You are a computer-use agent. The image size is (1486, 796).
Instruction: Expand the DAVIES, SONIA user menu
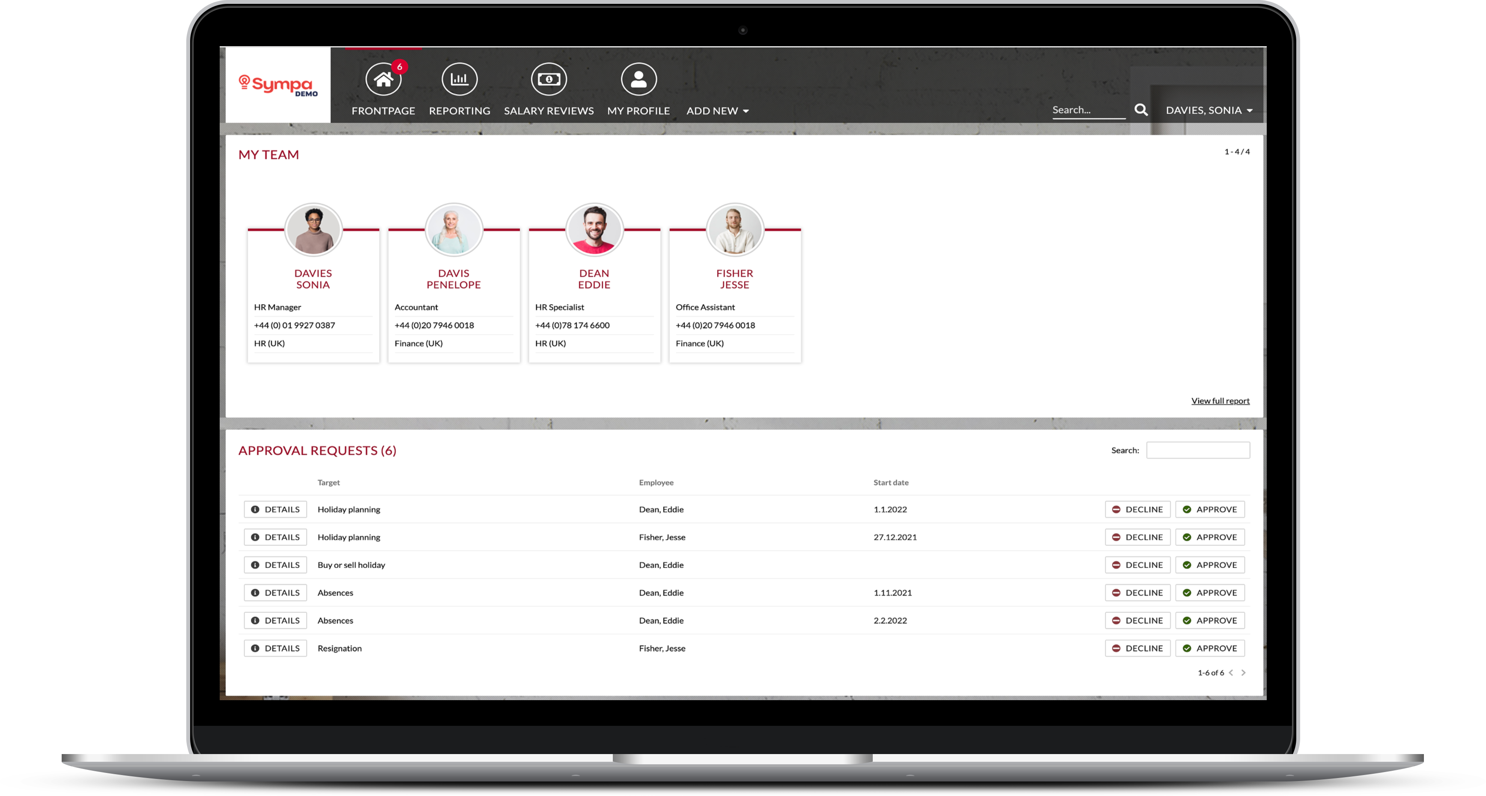(1208, 110)
